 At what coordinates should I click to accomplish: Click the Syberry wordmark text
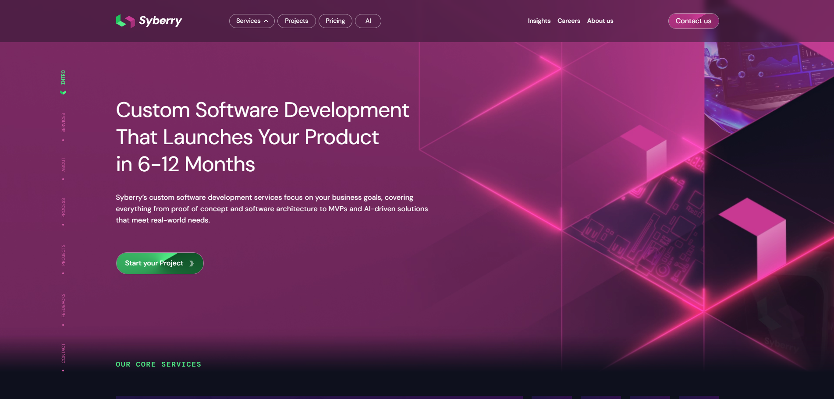point(160,21)
